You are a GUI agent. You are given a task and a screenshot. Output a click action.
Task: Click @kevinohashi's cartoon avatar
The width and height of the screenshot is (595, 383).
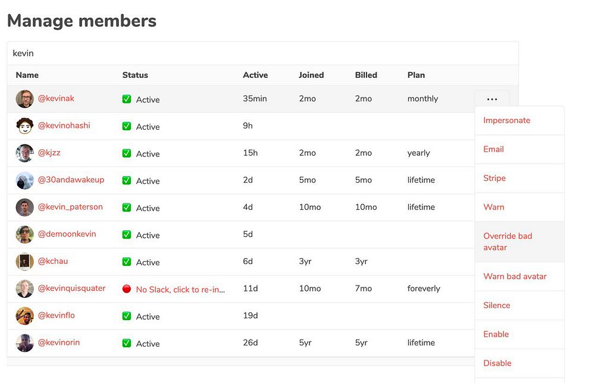pyautogui.click(x=24, y=126)
